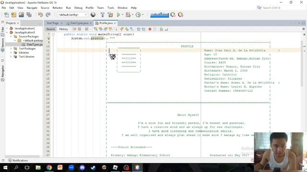Expand the Test Libraries node
Viewport: 307px width, 172px height.
11,56
